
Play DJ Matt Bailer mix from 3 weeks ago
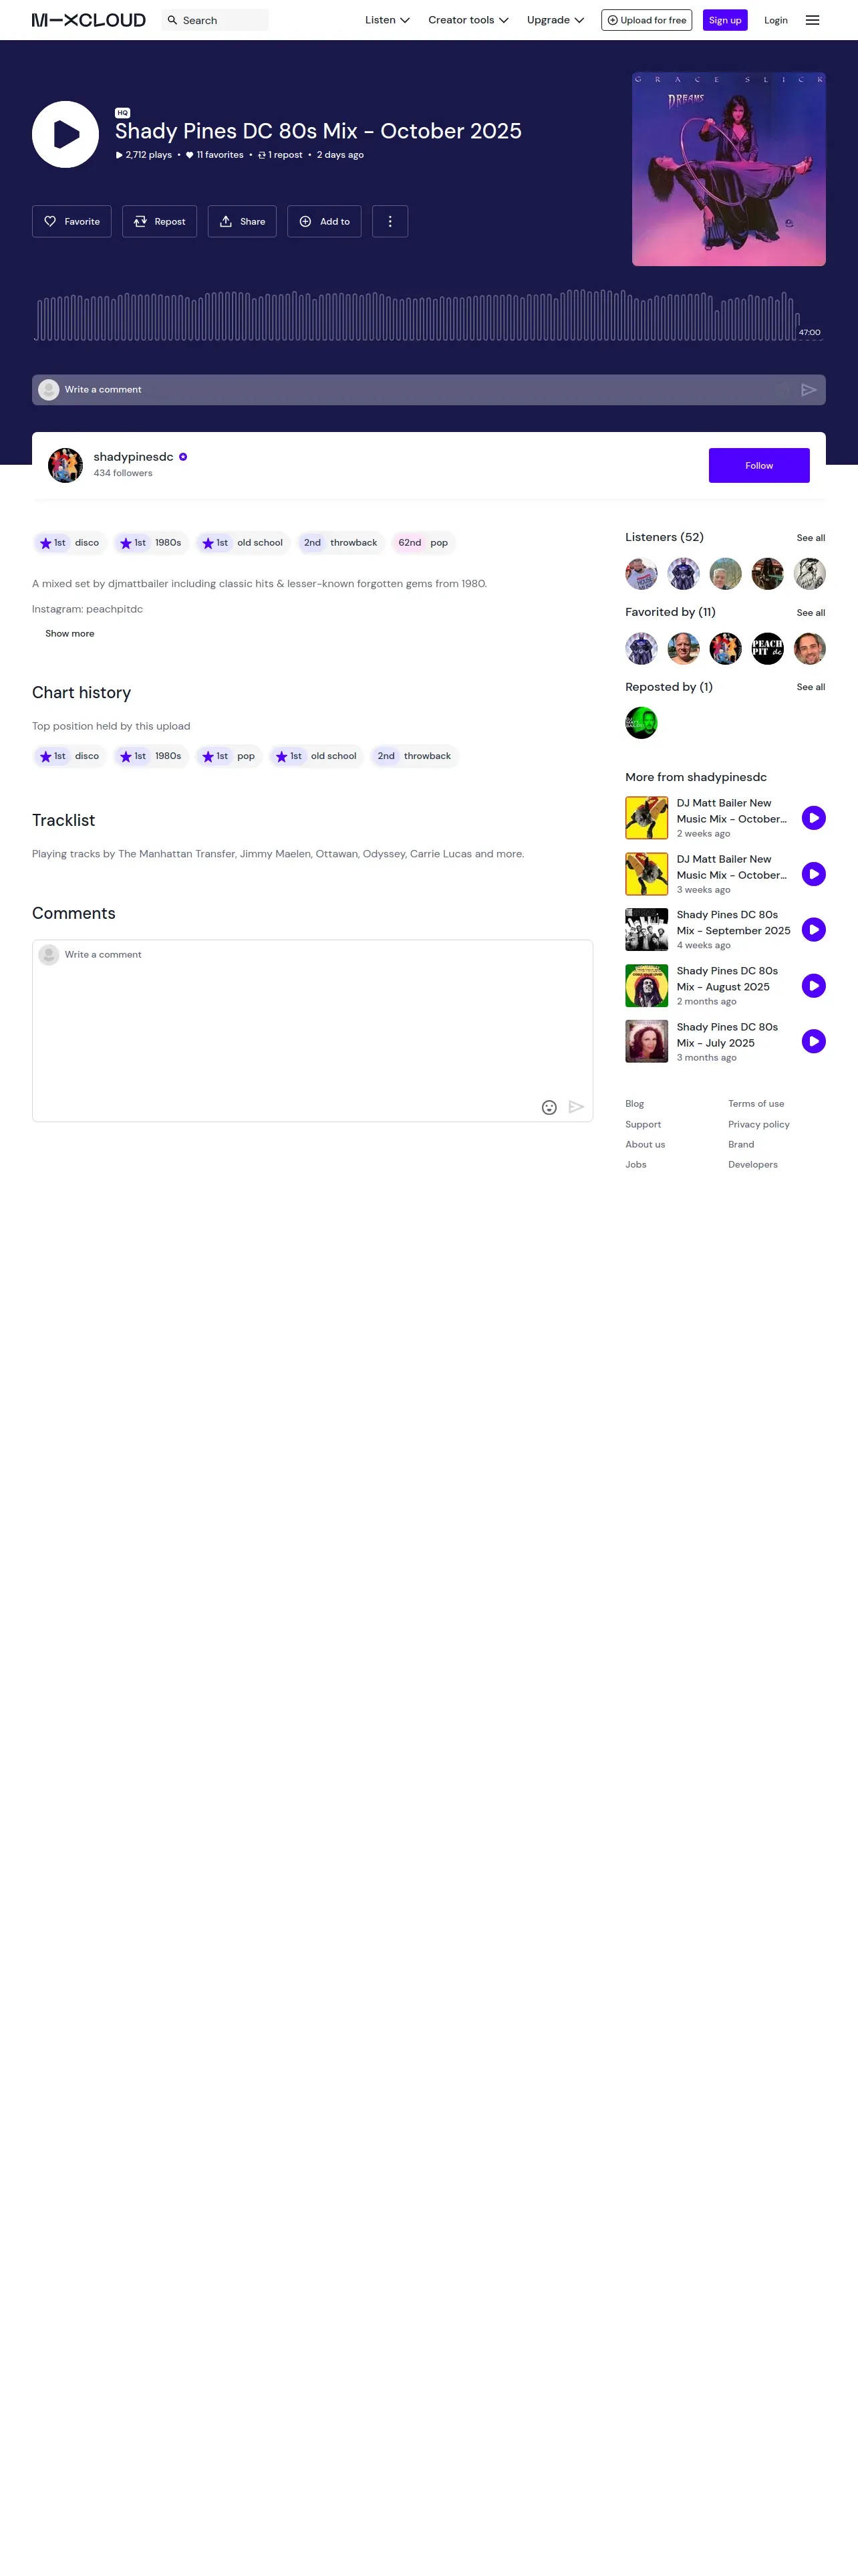[813, 874]
